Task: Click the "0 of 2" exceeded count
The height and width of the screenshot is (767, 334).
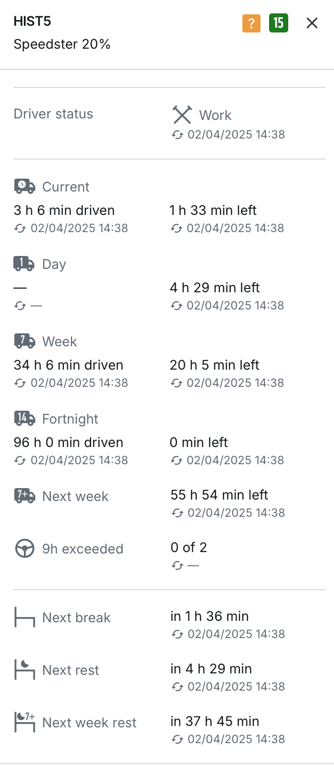Action: pos(188,547)
